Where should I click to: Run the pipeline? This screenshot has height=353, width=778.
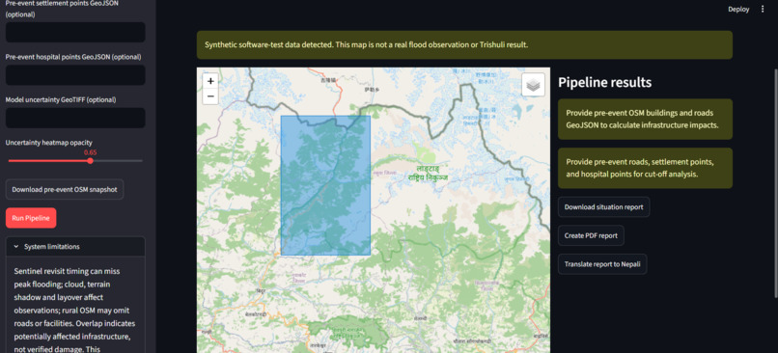31,218
